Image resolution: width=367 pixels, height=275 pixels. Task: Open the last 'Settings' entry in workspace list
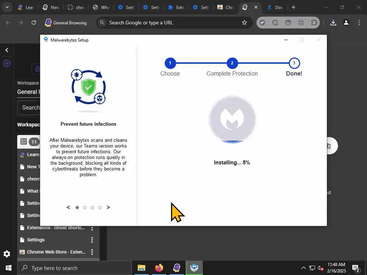click(36, 240)
